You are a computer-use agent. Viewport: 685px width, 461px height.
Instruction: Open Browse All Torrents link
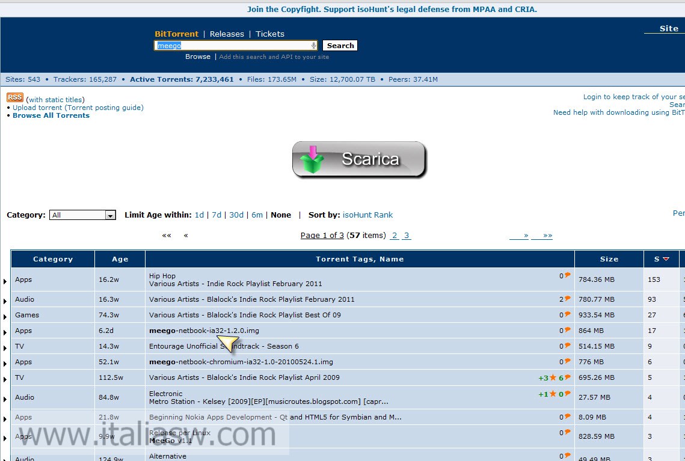(x=51, y=115)
